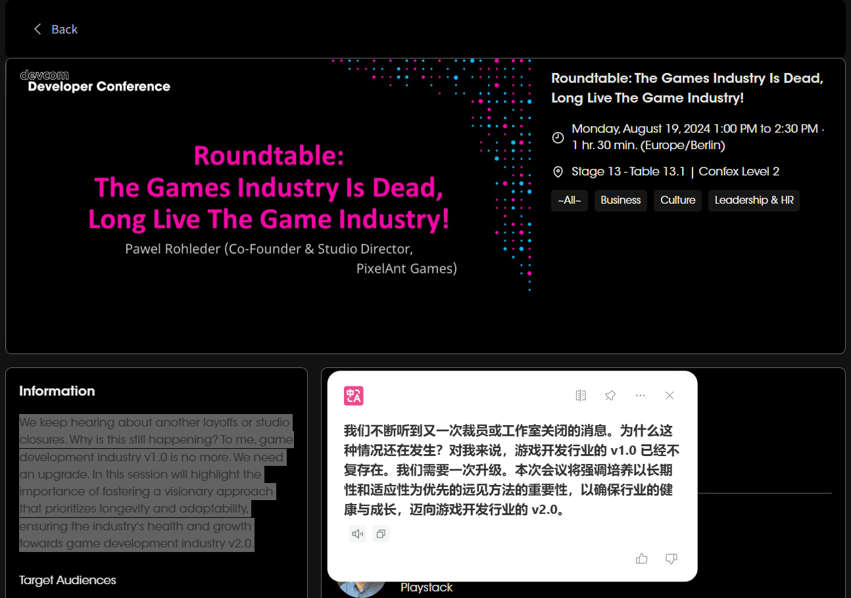Give thumbs up to the translation
Image resolution: width=851 pixels, height=598 pixels.
642,559
